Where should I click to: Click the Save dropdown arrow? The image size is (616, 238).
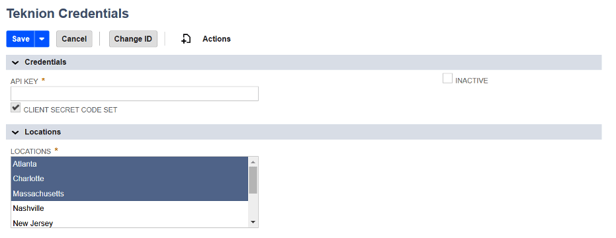(42, 39)
